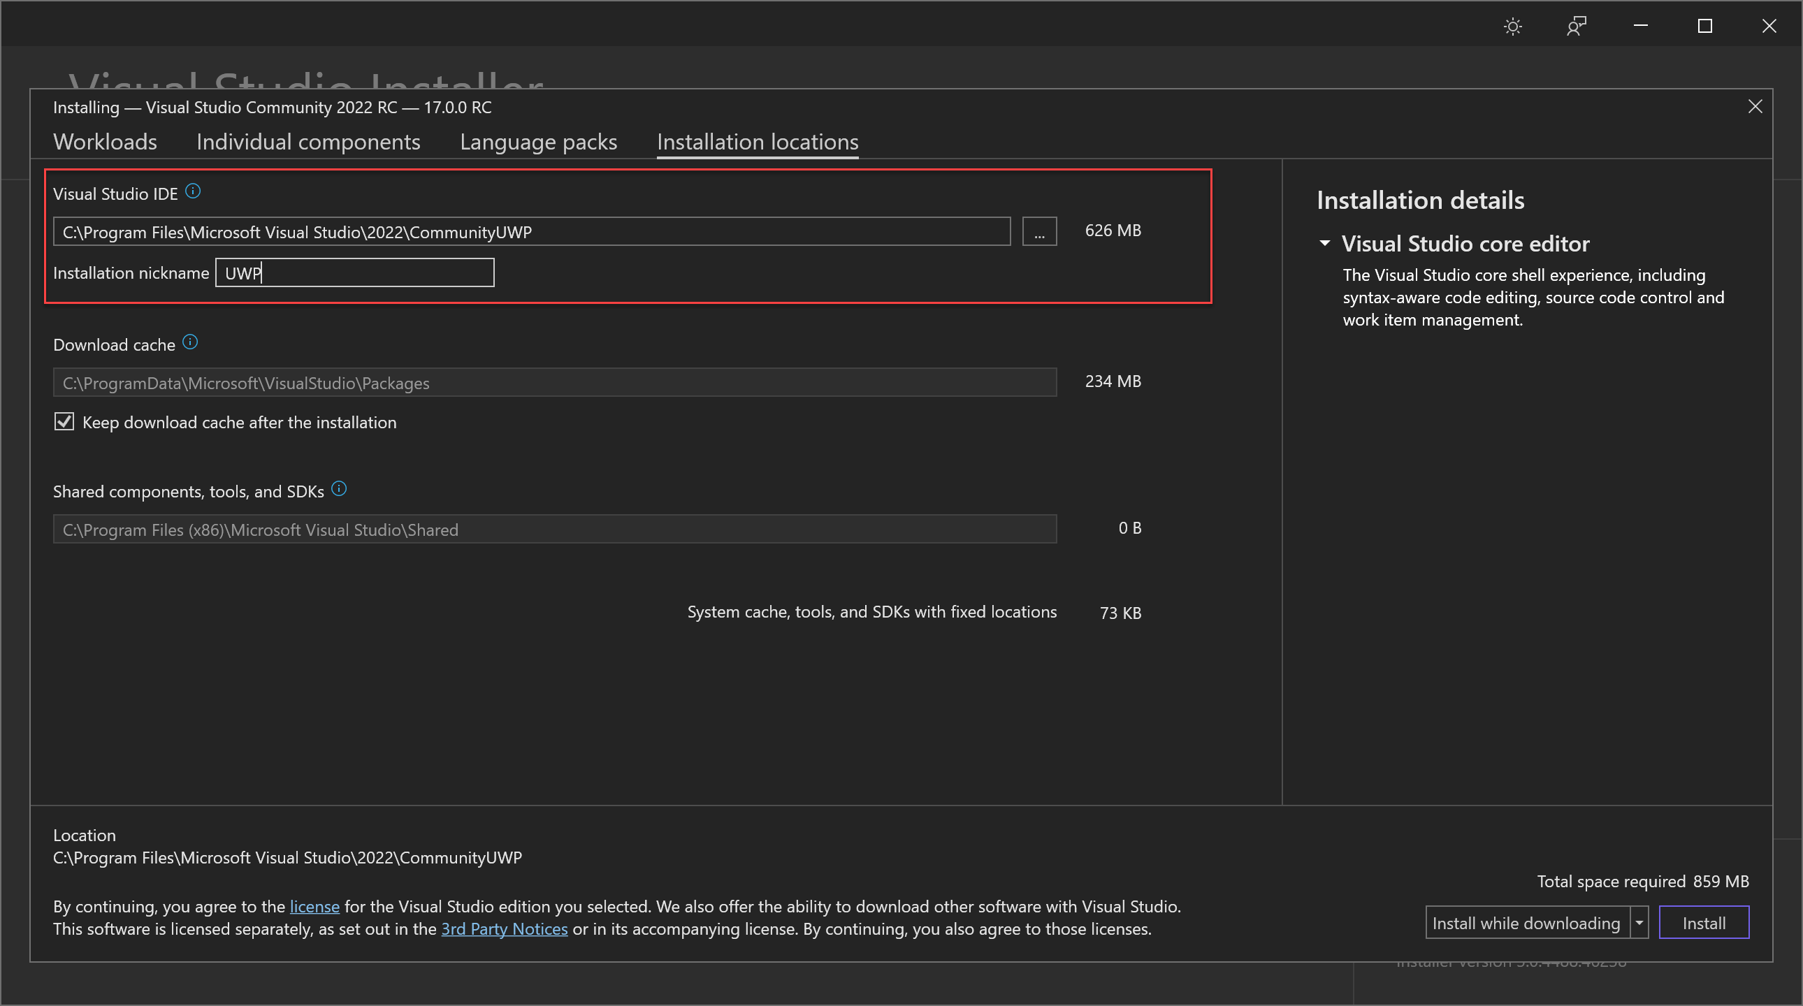
Task: Click the Installation details heading
Action: tap(1421, 201)
